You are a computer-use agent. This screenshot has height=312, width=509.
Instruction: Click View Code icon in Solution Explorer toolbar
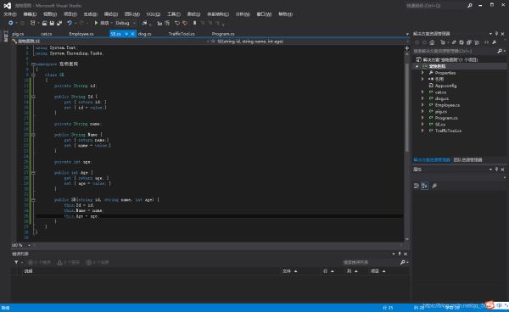[486, 42]
